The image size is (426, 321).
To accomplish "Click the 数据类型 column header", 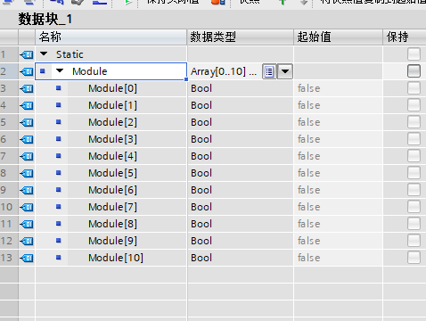I will pyautogui.click(x=241, y=37).
